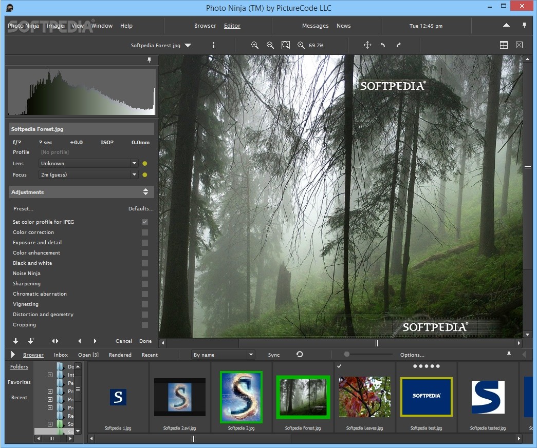537x448 pixels.
Task: Go to the next image arrow
Action: 95,341
